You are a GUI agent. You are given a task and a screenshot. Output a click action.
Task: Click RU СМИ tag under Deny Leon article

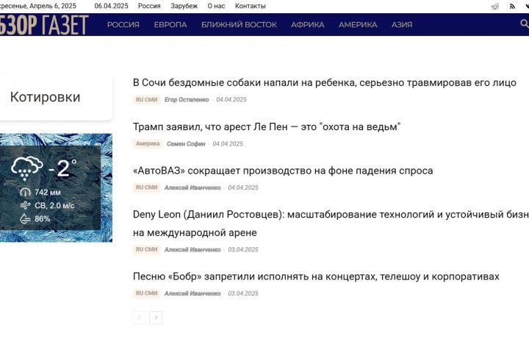(147, 249)
